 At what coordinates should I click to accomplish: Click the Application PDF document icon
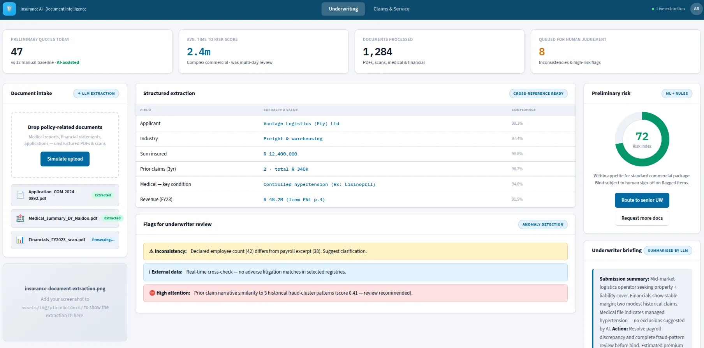pos(20,195)
